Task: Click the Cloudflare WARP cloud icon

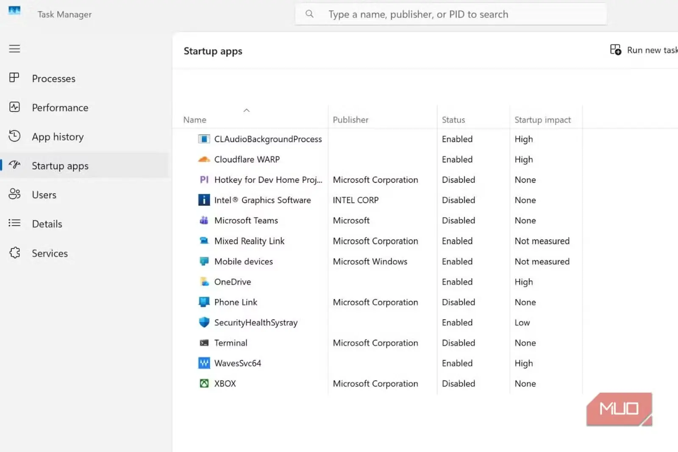Action: pos(204,160)
